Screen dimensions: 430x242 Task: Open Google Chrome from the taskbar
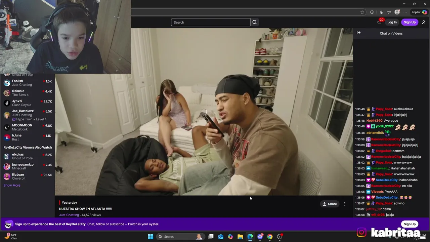pyautogui.click(x=270, y=237)
